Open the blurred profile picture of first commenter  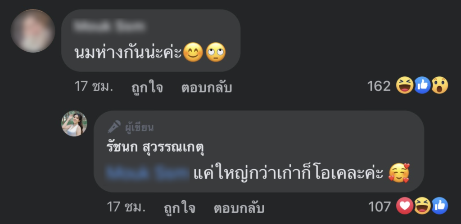coord(32,31)
